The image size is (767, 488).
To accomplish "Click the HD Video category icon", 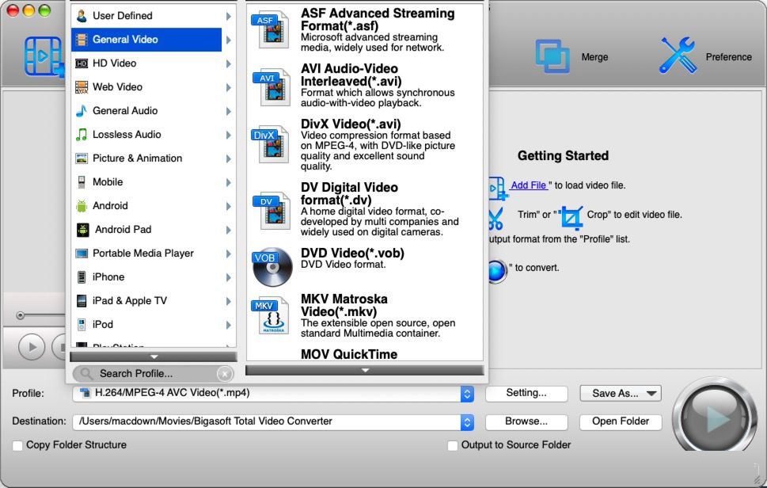I will pyautogui.click(x=82, y=63).
